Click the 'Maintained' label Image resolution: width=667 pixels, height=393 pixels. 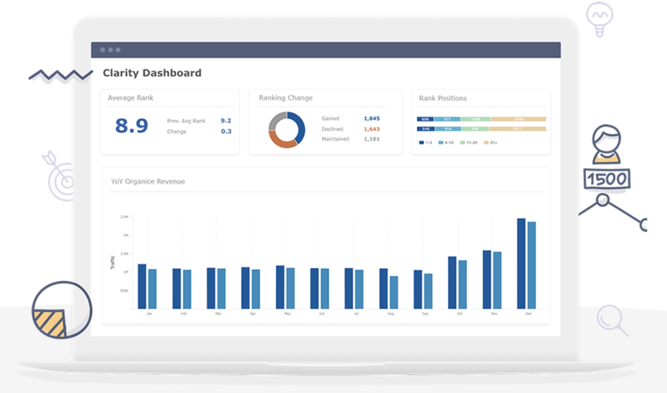point(336,139)
